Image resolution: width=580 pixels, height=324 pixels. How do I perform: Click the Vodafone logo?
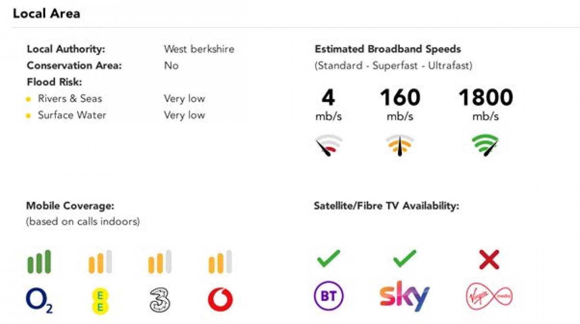click(x=220, y=300)
